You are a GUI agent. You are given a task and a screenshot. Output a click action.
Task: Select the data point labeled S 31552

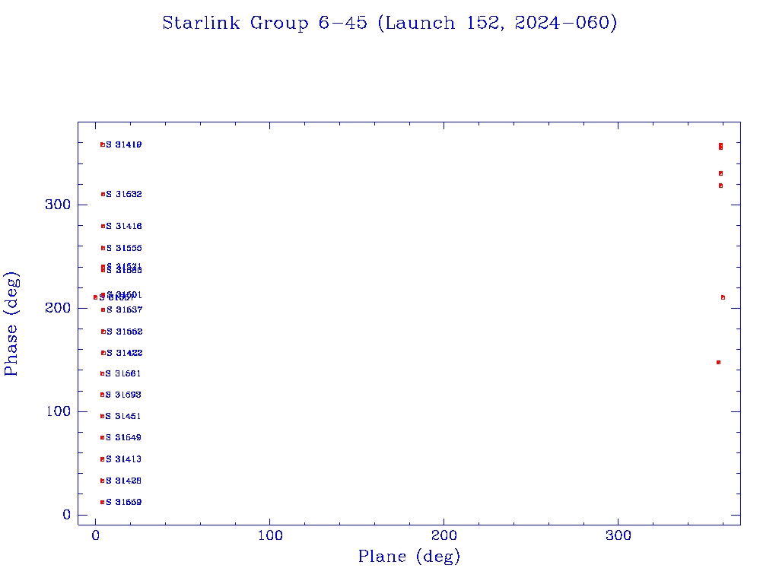click(103, 332)
